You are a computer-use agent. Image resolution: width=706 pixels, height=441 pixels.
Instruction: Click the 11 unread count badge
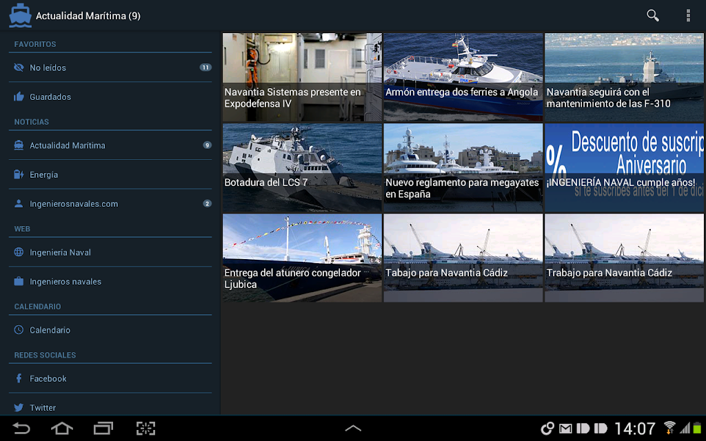pos(205,68)
